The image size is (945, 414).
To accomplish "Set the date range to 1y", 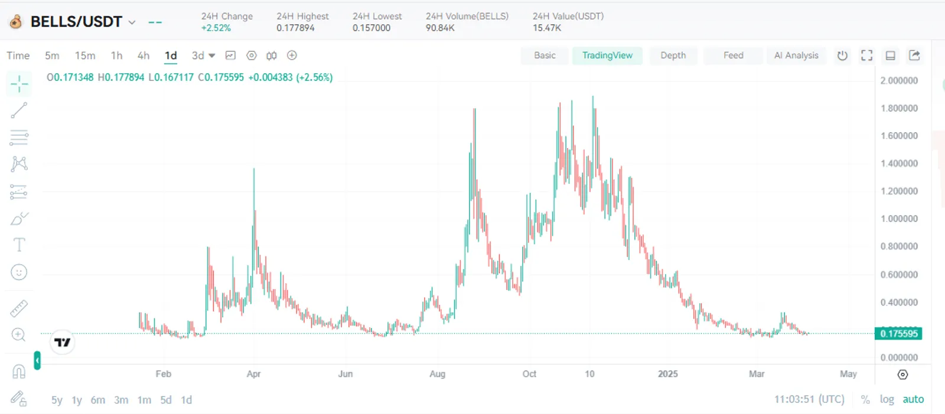I will tap(77, 400).
